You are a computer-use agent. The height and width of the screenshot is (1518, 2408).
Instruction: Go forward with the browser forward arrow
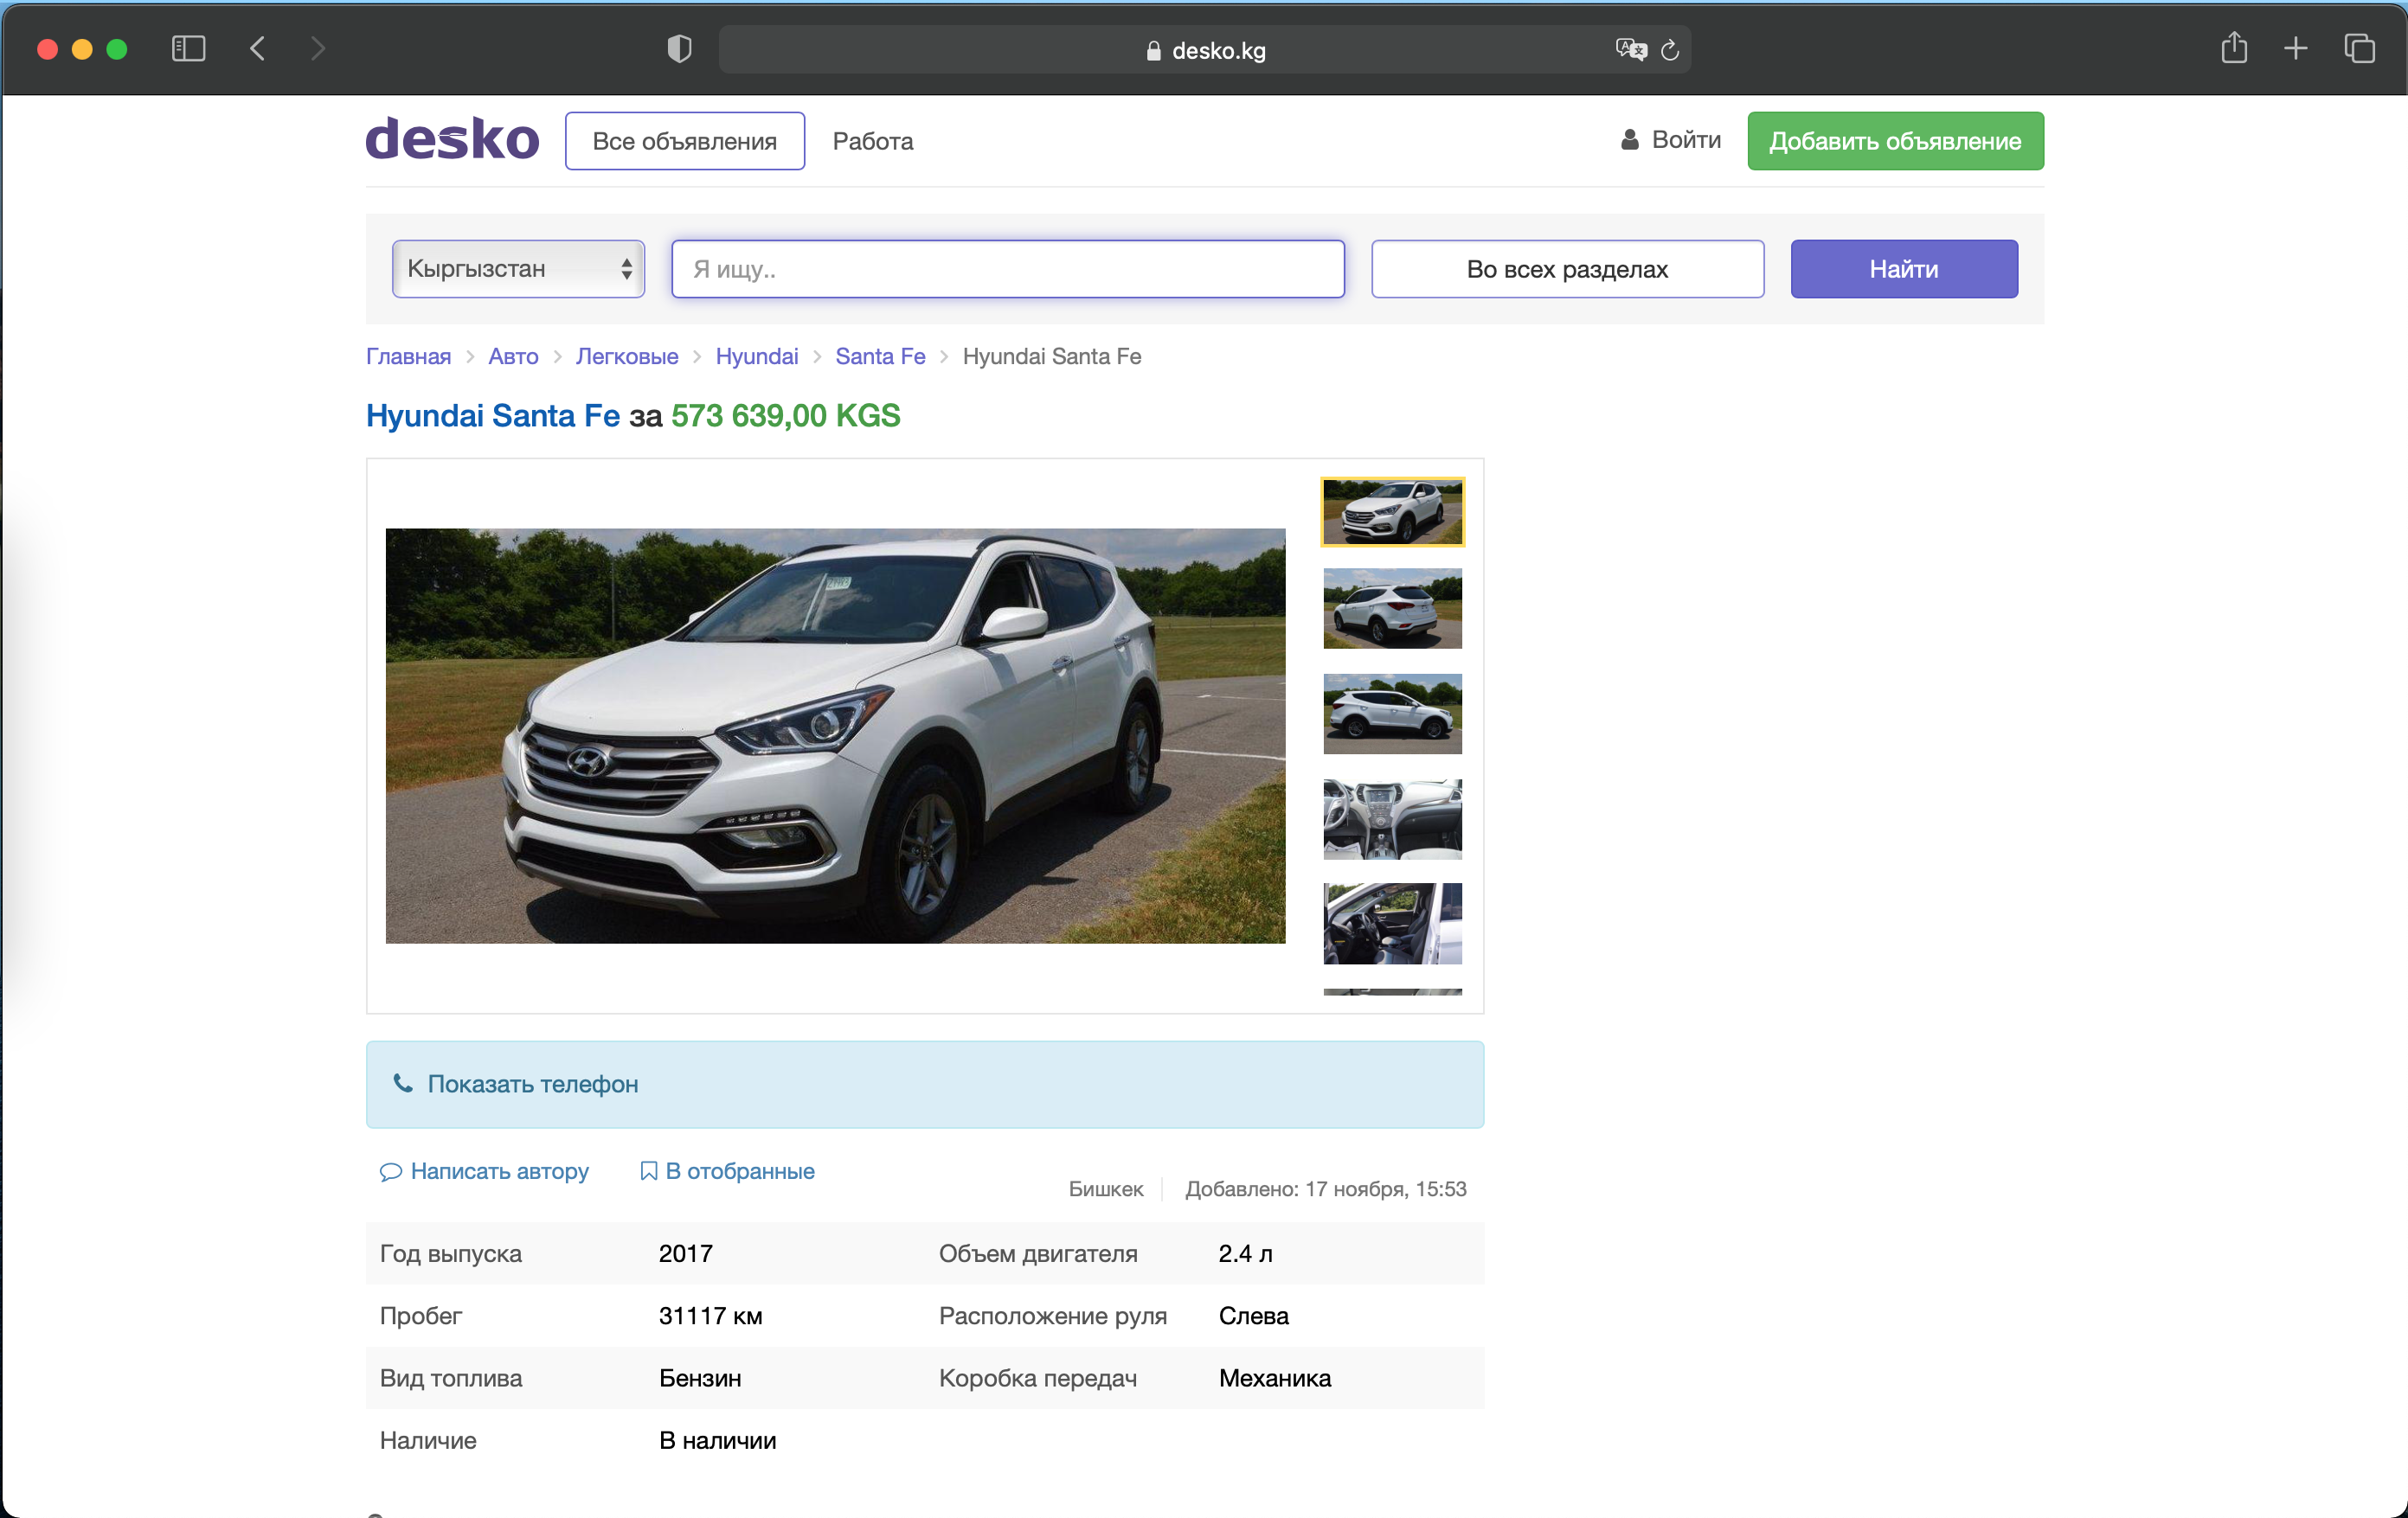(318, 49)
